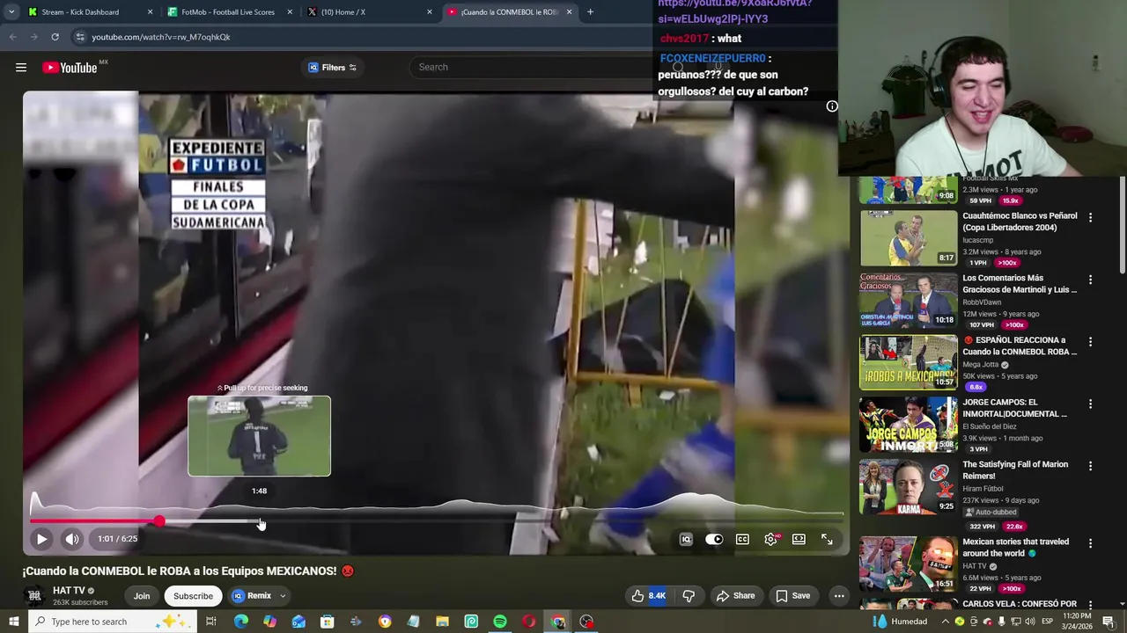Open Task View on the taskbar
Viewport: 1127px width, 633px height.
click(211, 622)
